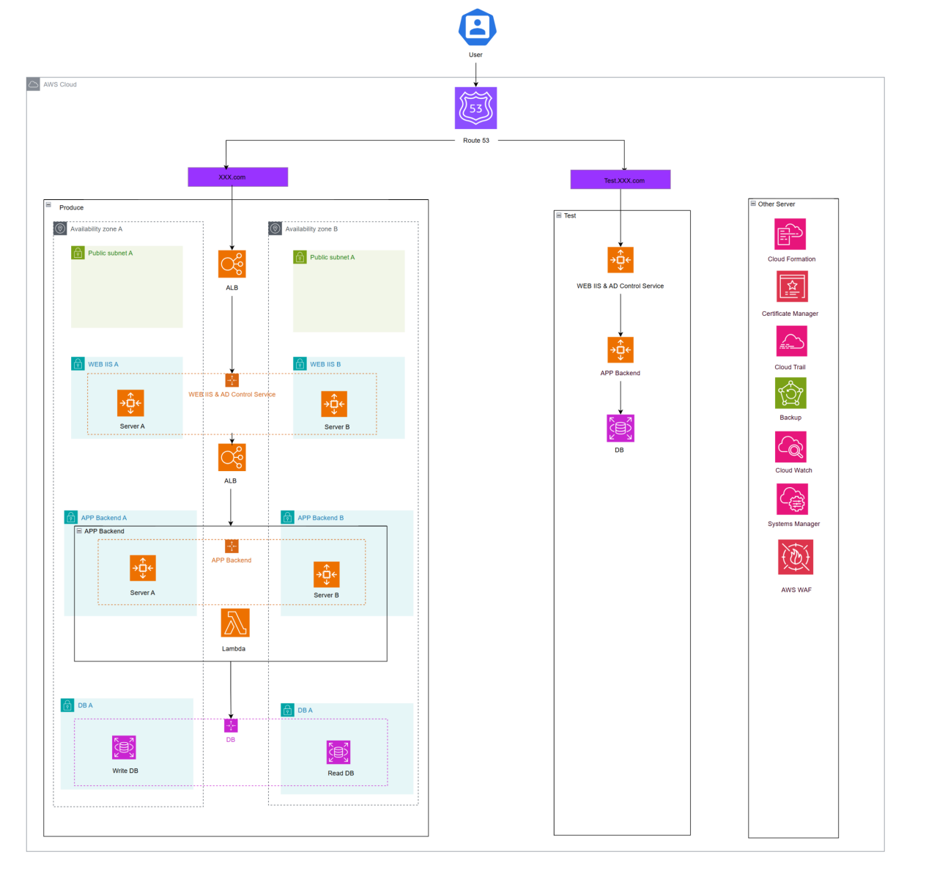
Task: Click the Cloud Trail icon
Action: [x=790, y=341]
